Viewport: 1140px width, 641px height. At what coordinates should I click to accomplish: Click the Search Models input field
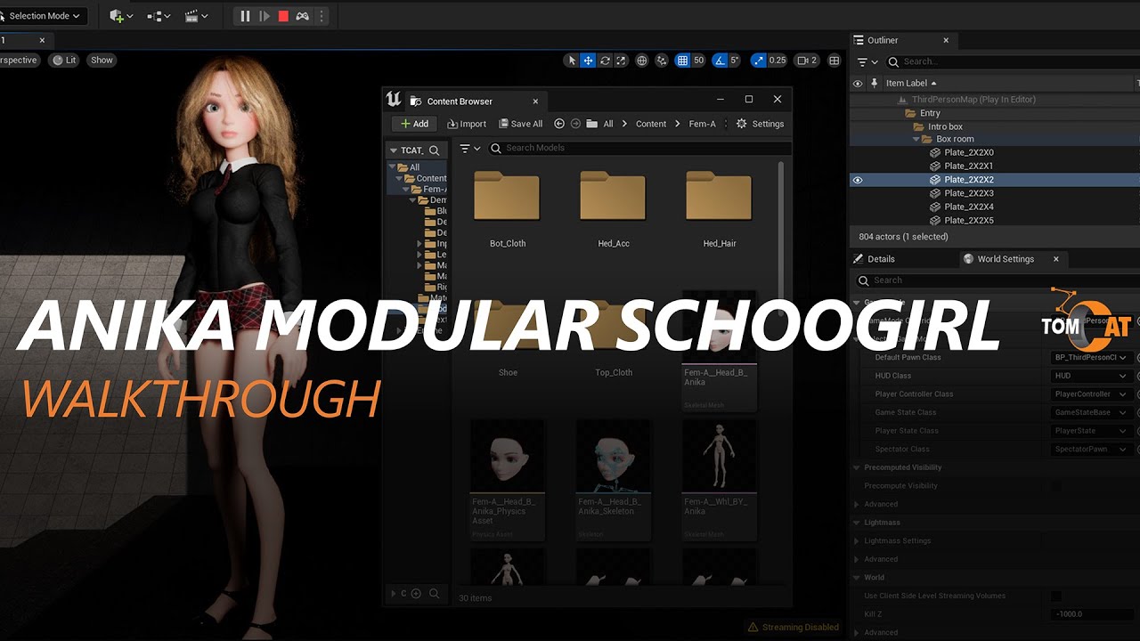click(638, 148)
